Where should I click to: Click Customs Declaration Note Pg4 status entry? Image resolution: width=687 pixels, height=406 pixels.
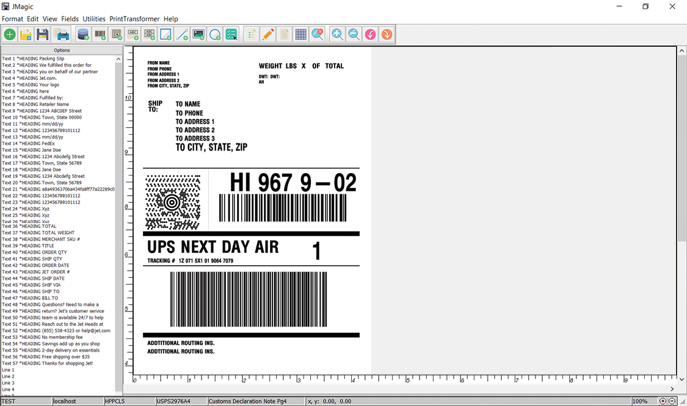(256, 401)
